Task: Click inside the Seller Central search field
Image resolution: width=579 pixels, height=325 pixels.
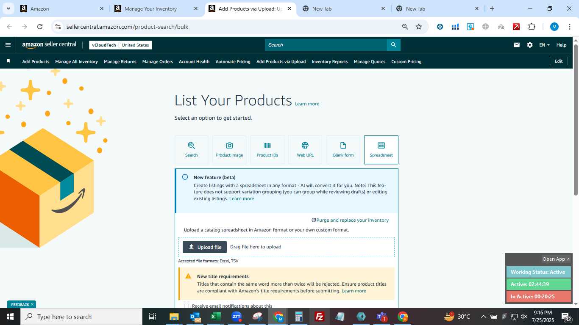Action: [326, 45]
